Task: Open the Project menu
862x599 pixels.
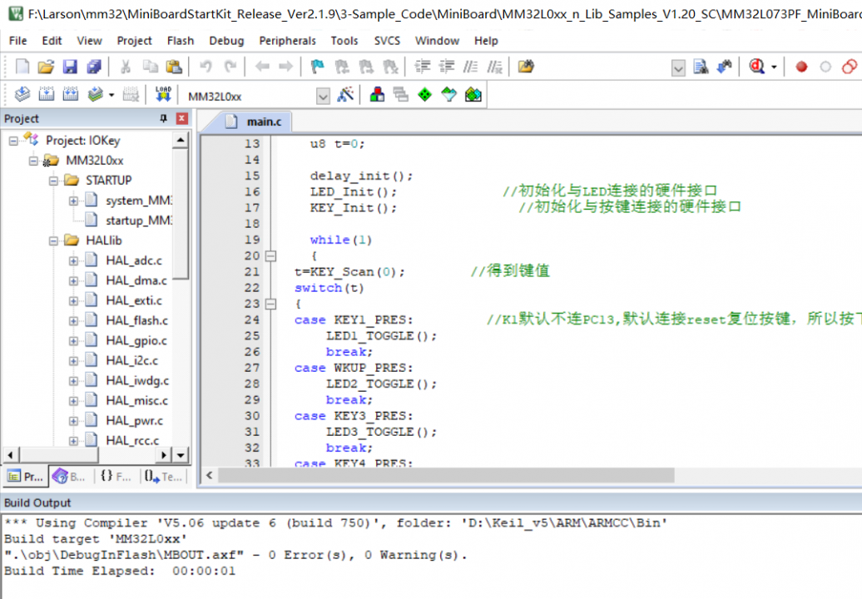Action: (134, 41)
